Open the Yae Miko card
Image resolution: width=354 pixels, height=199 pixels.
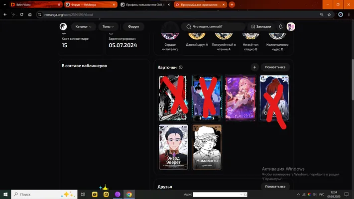(240, 98)
